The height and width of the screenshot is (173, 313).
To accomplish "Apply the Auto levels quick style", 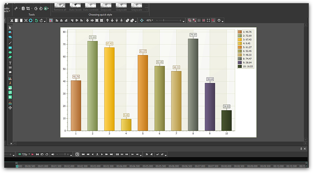I will 75,7.
